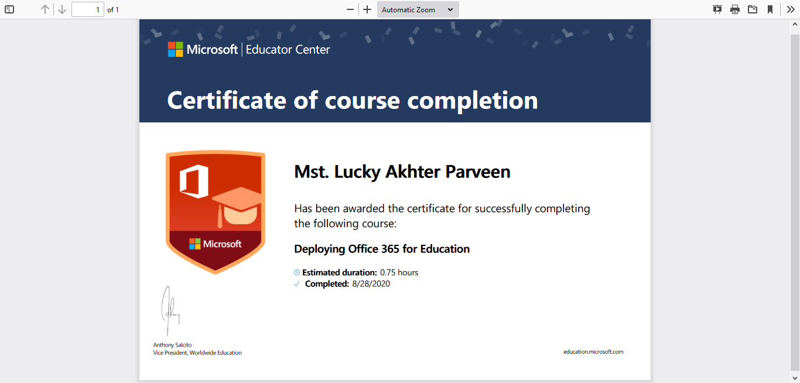Viewport: 800px width, 383px height.
Task: Click the checkmark icon beside Completed
Action: click(x=297, y=284)
